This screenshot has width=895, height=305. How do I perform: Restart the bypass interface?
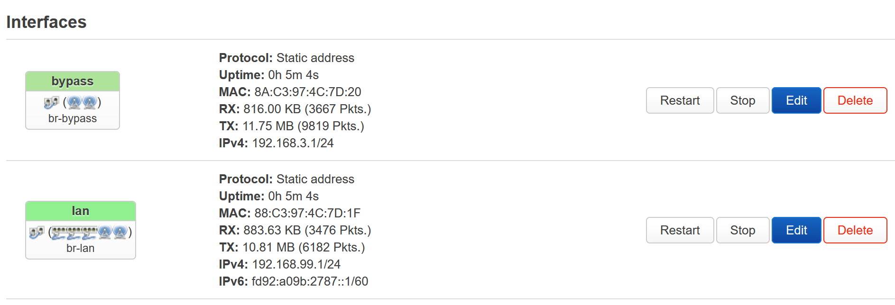(x=680, y=100)
